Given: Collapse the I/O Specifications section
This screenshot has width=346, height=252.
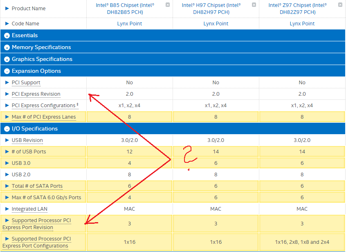Looking at the screenshot, I should tap(7, 129).
